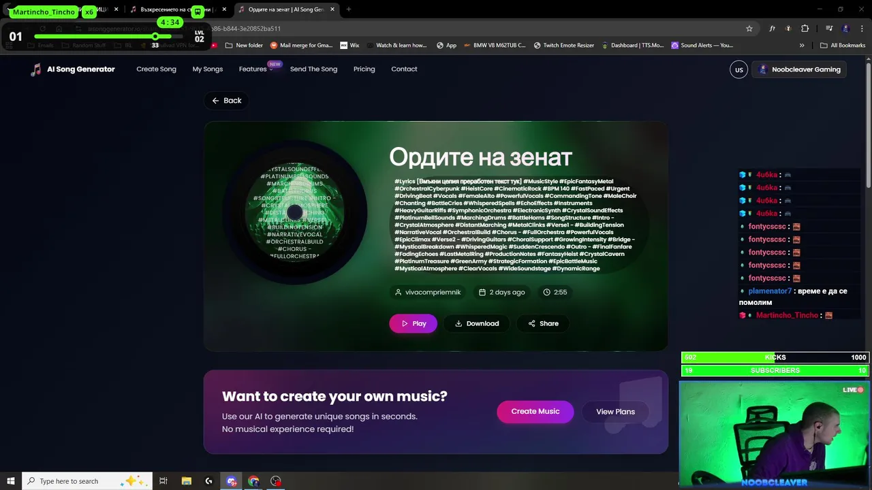Bookmark this page with star icon
This screenshot has width=872, height=490.
(749, 29)
